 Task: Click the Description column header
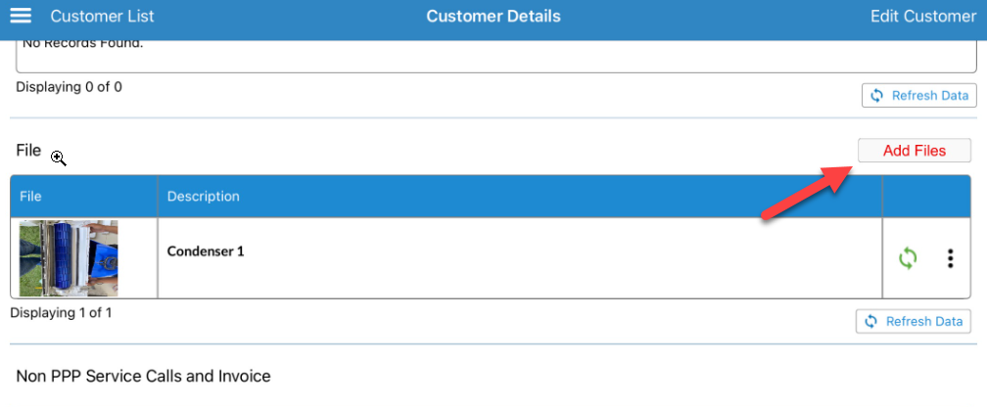204,197
